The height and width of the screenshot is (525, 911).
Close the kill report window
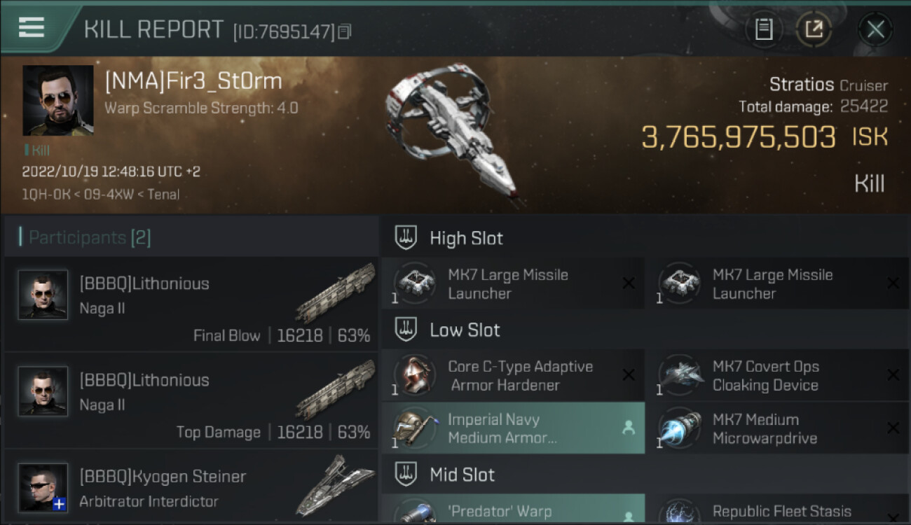tap(875, 29)
